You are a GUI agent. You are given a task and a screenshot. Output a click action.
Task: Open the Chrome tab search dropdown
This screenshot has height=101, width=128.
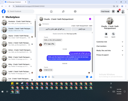pyautogui.click(x=2, y=2)
